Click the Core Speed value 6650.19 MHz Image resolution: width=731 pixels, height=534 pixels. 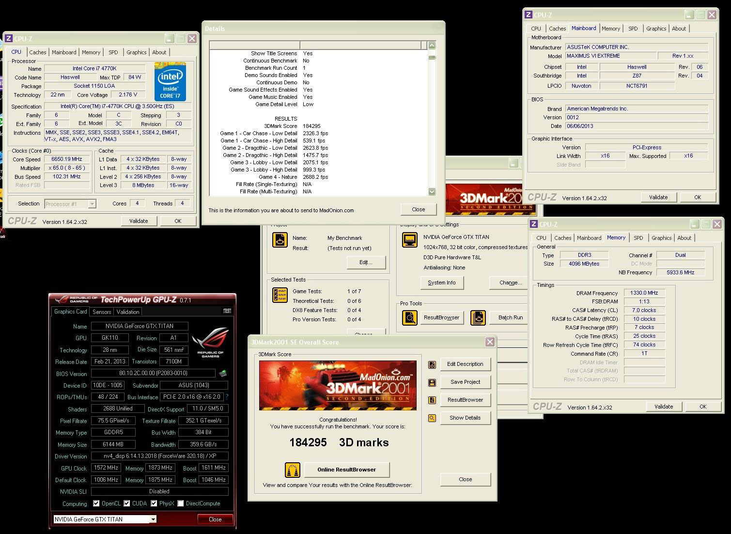[67, 159]
